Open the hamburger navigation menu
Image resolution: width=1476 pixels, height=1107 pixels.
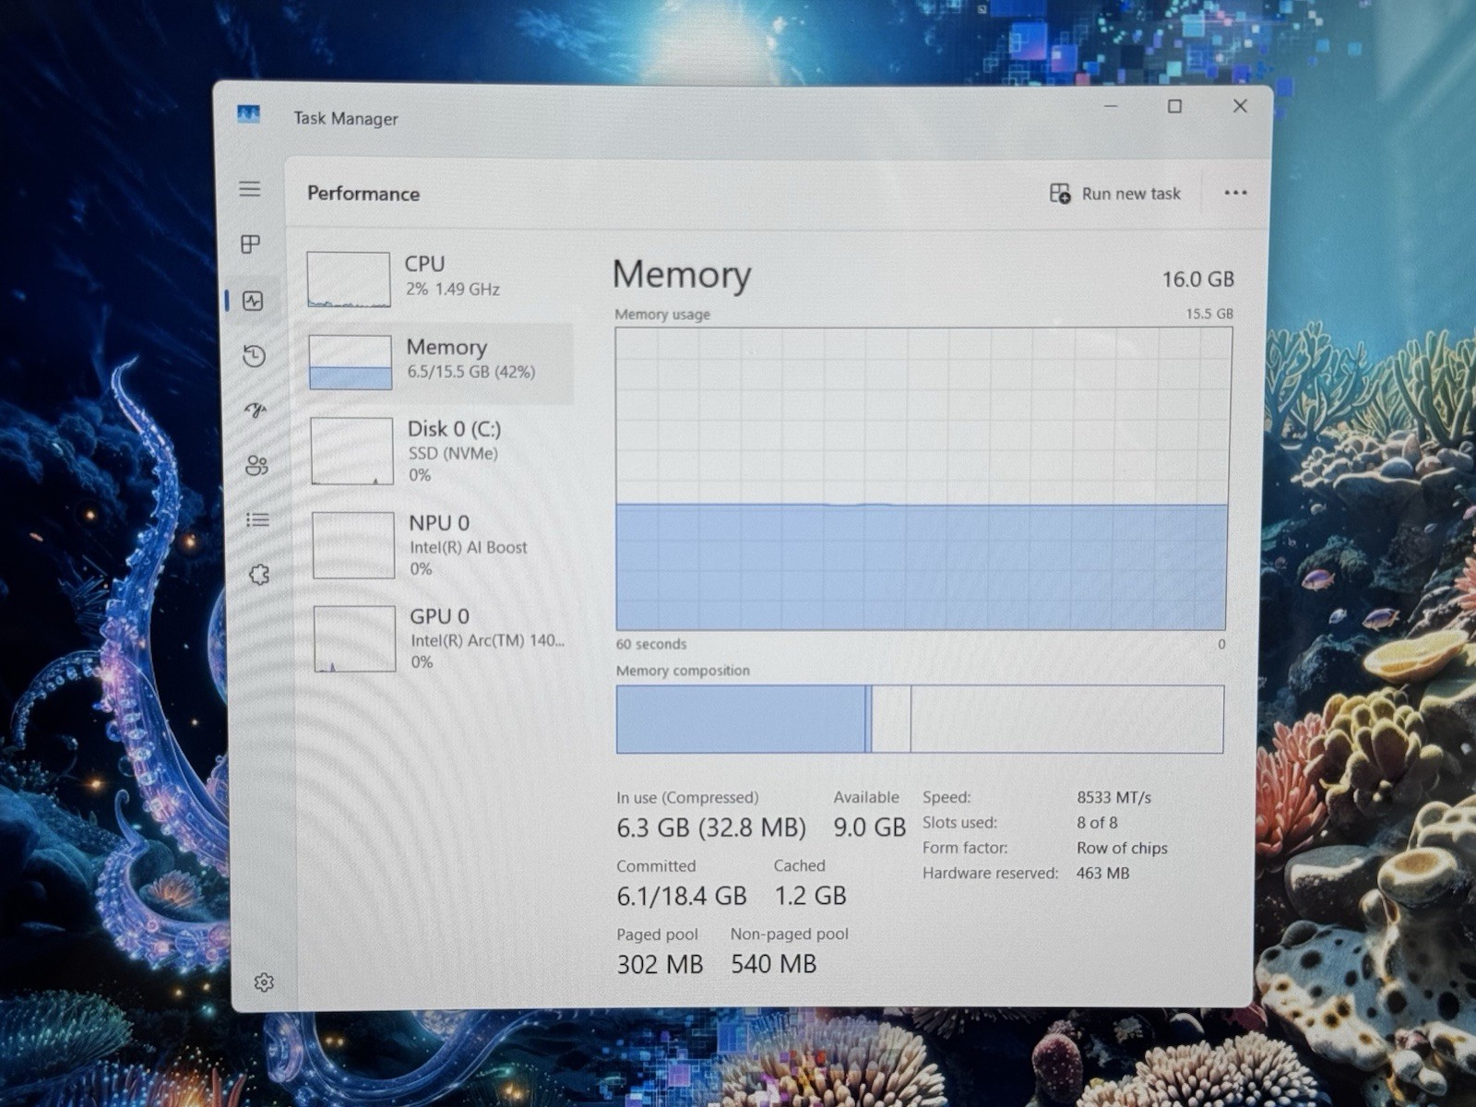(x=250, y=189)
